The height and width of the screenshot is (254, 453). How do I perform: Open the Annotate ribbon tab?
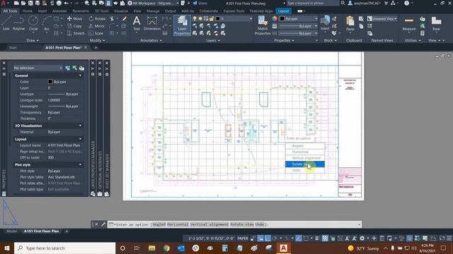coord(59,11)
